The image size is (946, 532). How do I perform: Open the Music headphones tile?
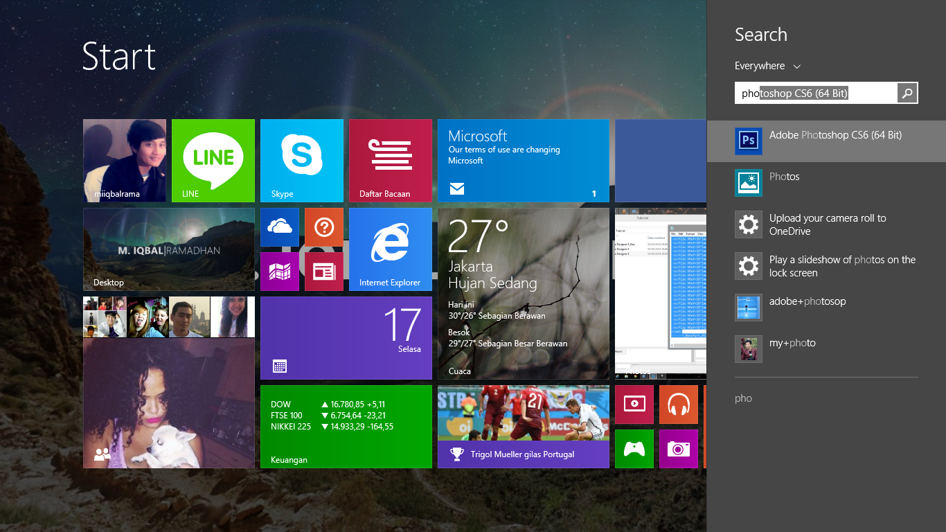tap(679, 405)
